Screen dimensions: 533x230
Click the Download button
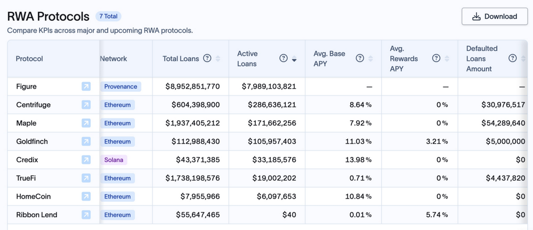click(495, 17)
